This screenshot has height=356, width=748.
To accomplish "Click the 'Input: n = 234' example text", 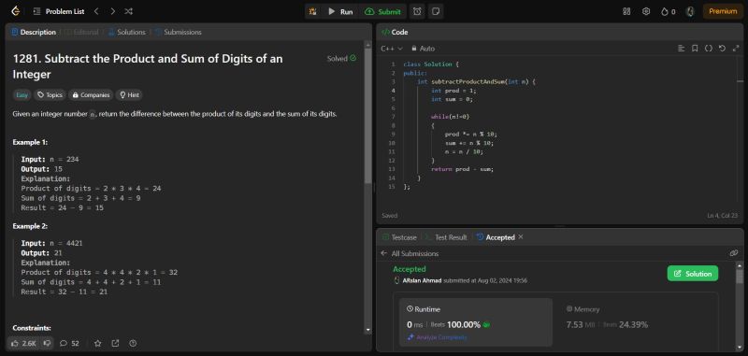I will coord(50,160).
